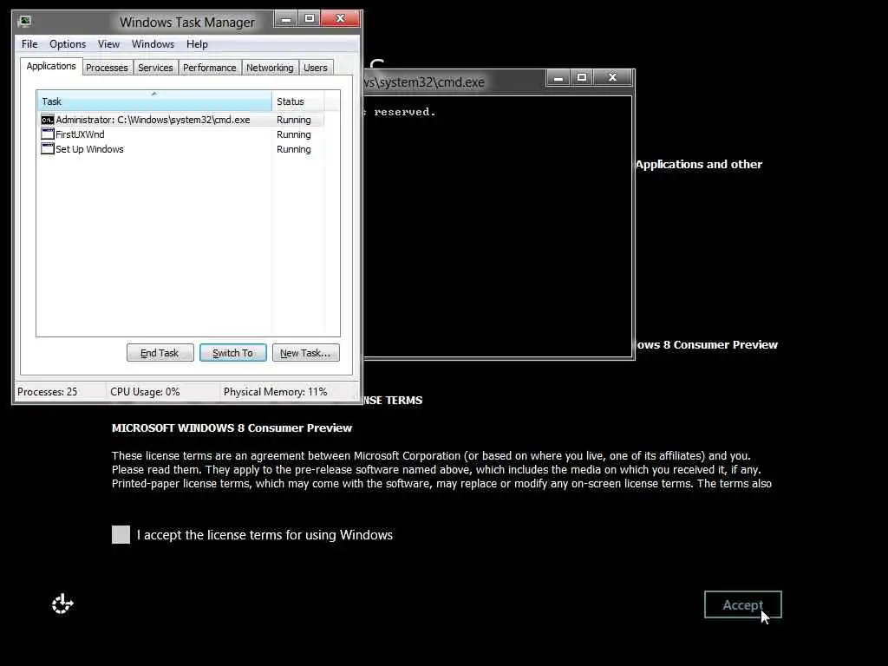Minimize the cmd.exe window
Viewport: 888px width, 666px height.
(558, 77)
